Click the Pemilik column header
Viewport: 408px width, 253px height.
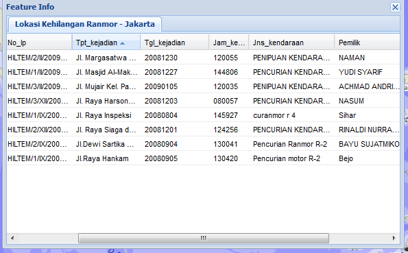[x=367, y=43]
